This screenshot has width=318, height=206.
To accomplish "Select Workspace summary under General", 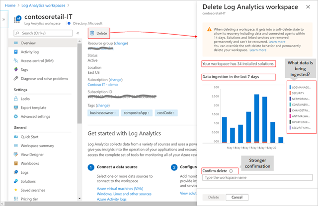I will (x=43, y=146).
